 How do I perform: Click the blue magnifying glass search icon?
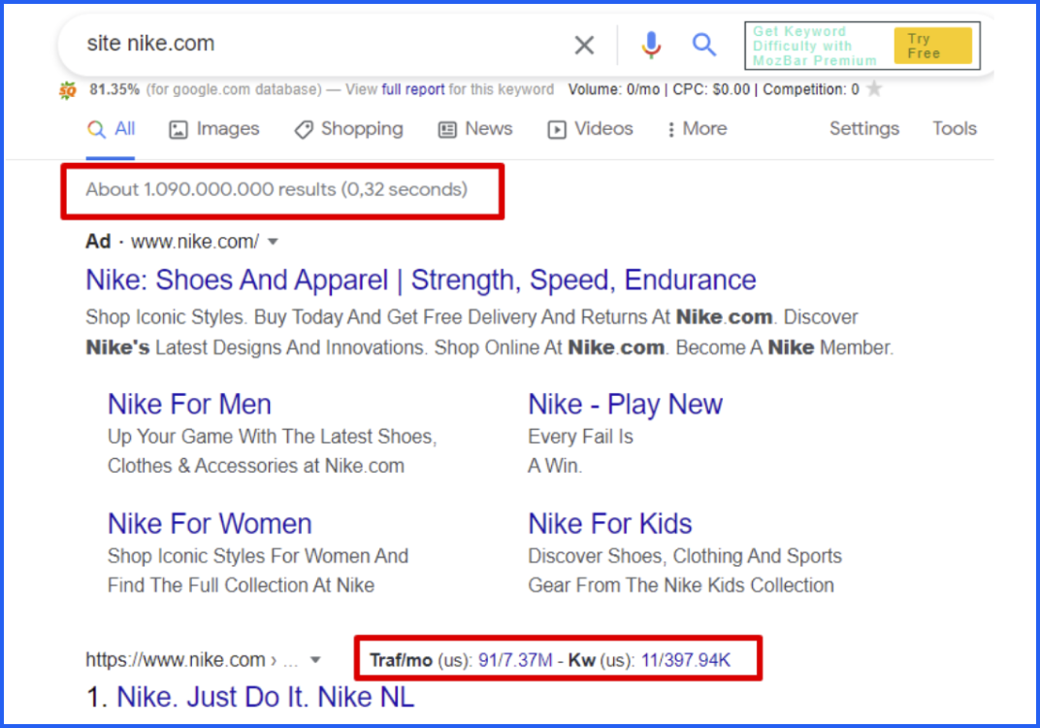pyautogui.click(x=704, y=45)
